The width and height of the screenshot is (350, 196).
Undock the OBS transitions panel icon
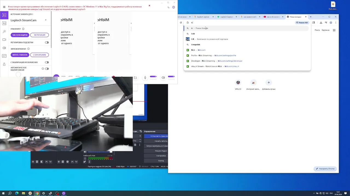141,131
